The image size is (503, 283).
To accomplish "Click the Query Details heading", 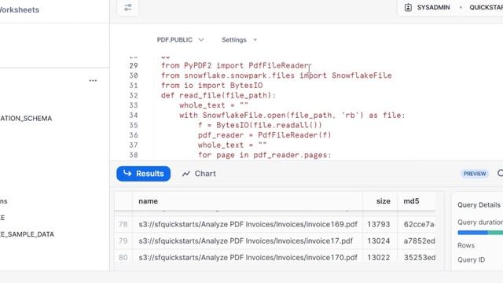I will (x=479, y=205).
